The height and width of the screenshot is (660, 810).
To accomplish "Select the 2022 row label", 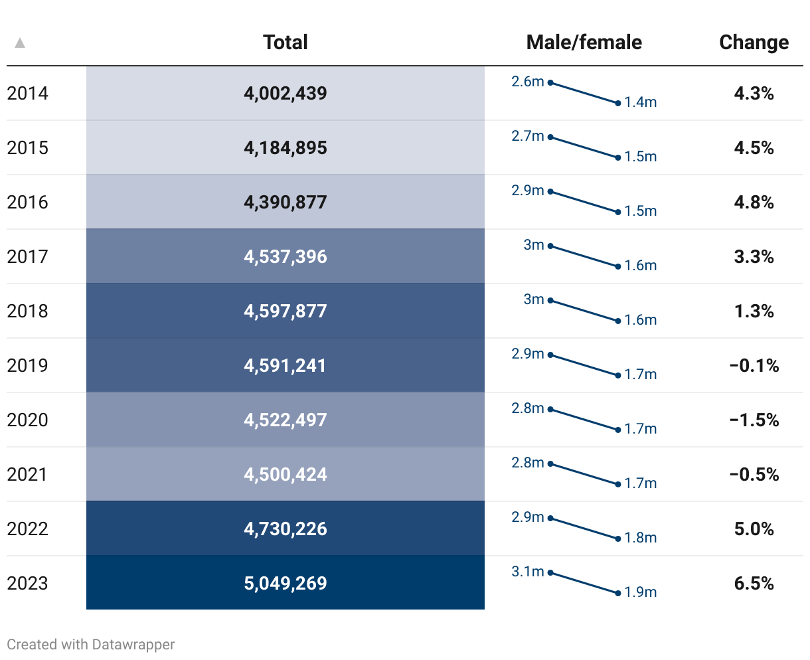I will 28,529.
